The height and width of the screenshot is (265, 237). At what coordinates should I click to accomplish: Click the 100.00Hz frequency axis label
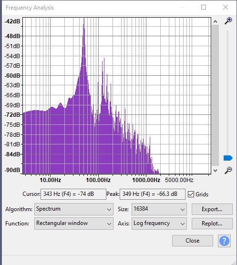pos(98,180)
